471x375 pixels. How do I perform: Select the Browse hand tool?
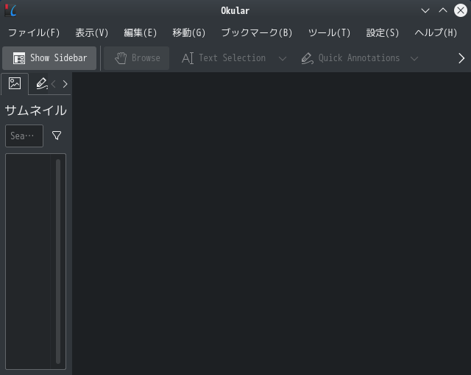click(x=137, y=58)
